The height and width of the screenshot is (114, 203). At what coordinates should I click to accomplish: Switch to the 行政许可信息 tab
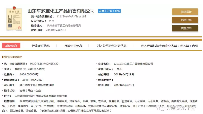coord(41,46)
